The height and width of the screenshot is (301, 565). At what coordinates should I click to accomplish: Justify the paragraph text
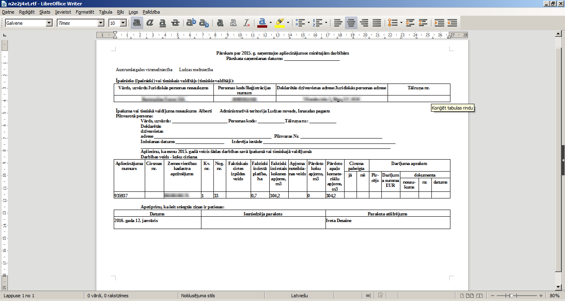(x=376, y=23)
